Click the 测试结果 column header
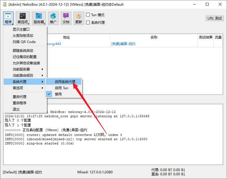Image resolution: width=227 pixels, height=179 pixels. [205, 37]
